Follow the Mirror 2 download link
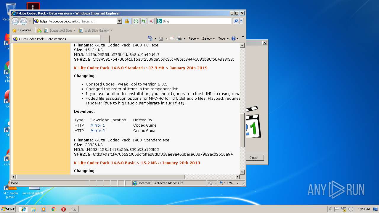Screen dimensions: 379x213 point(98,130)
